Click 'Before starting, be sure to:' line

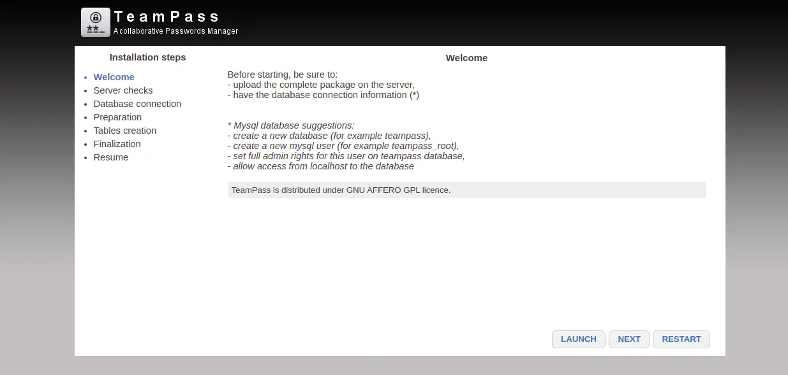tap(283, 74)
